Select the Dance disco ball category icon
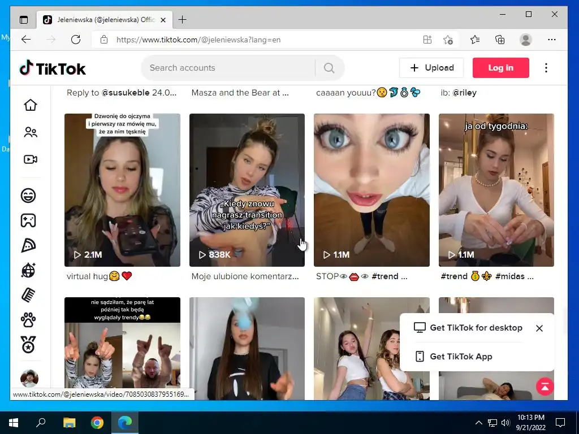 pyautogui.click(x=28, y=270)
